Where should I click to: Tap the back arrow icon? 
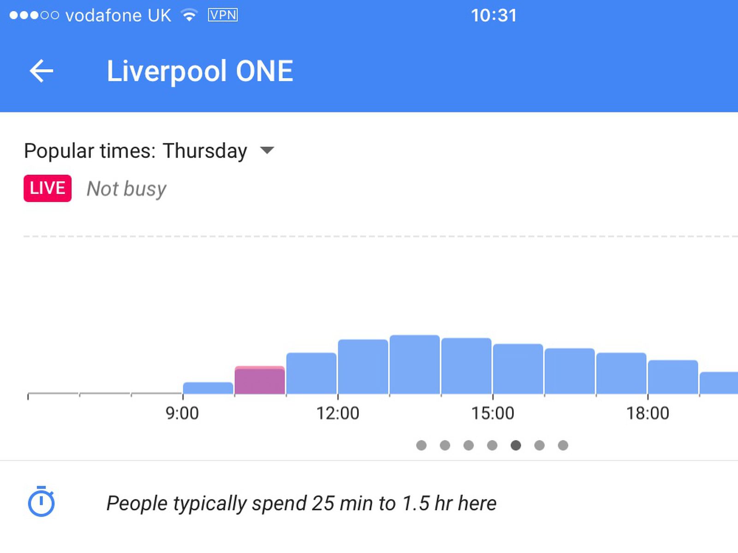pyautogui.click(x=42, y=71)
